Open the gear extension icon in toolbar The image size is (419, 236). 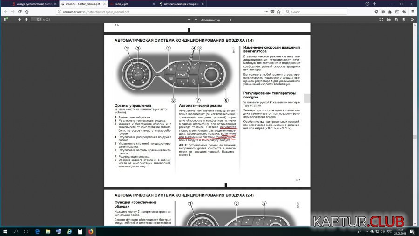pyautogui.click(x=376, y=12)
